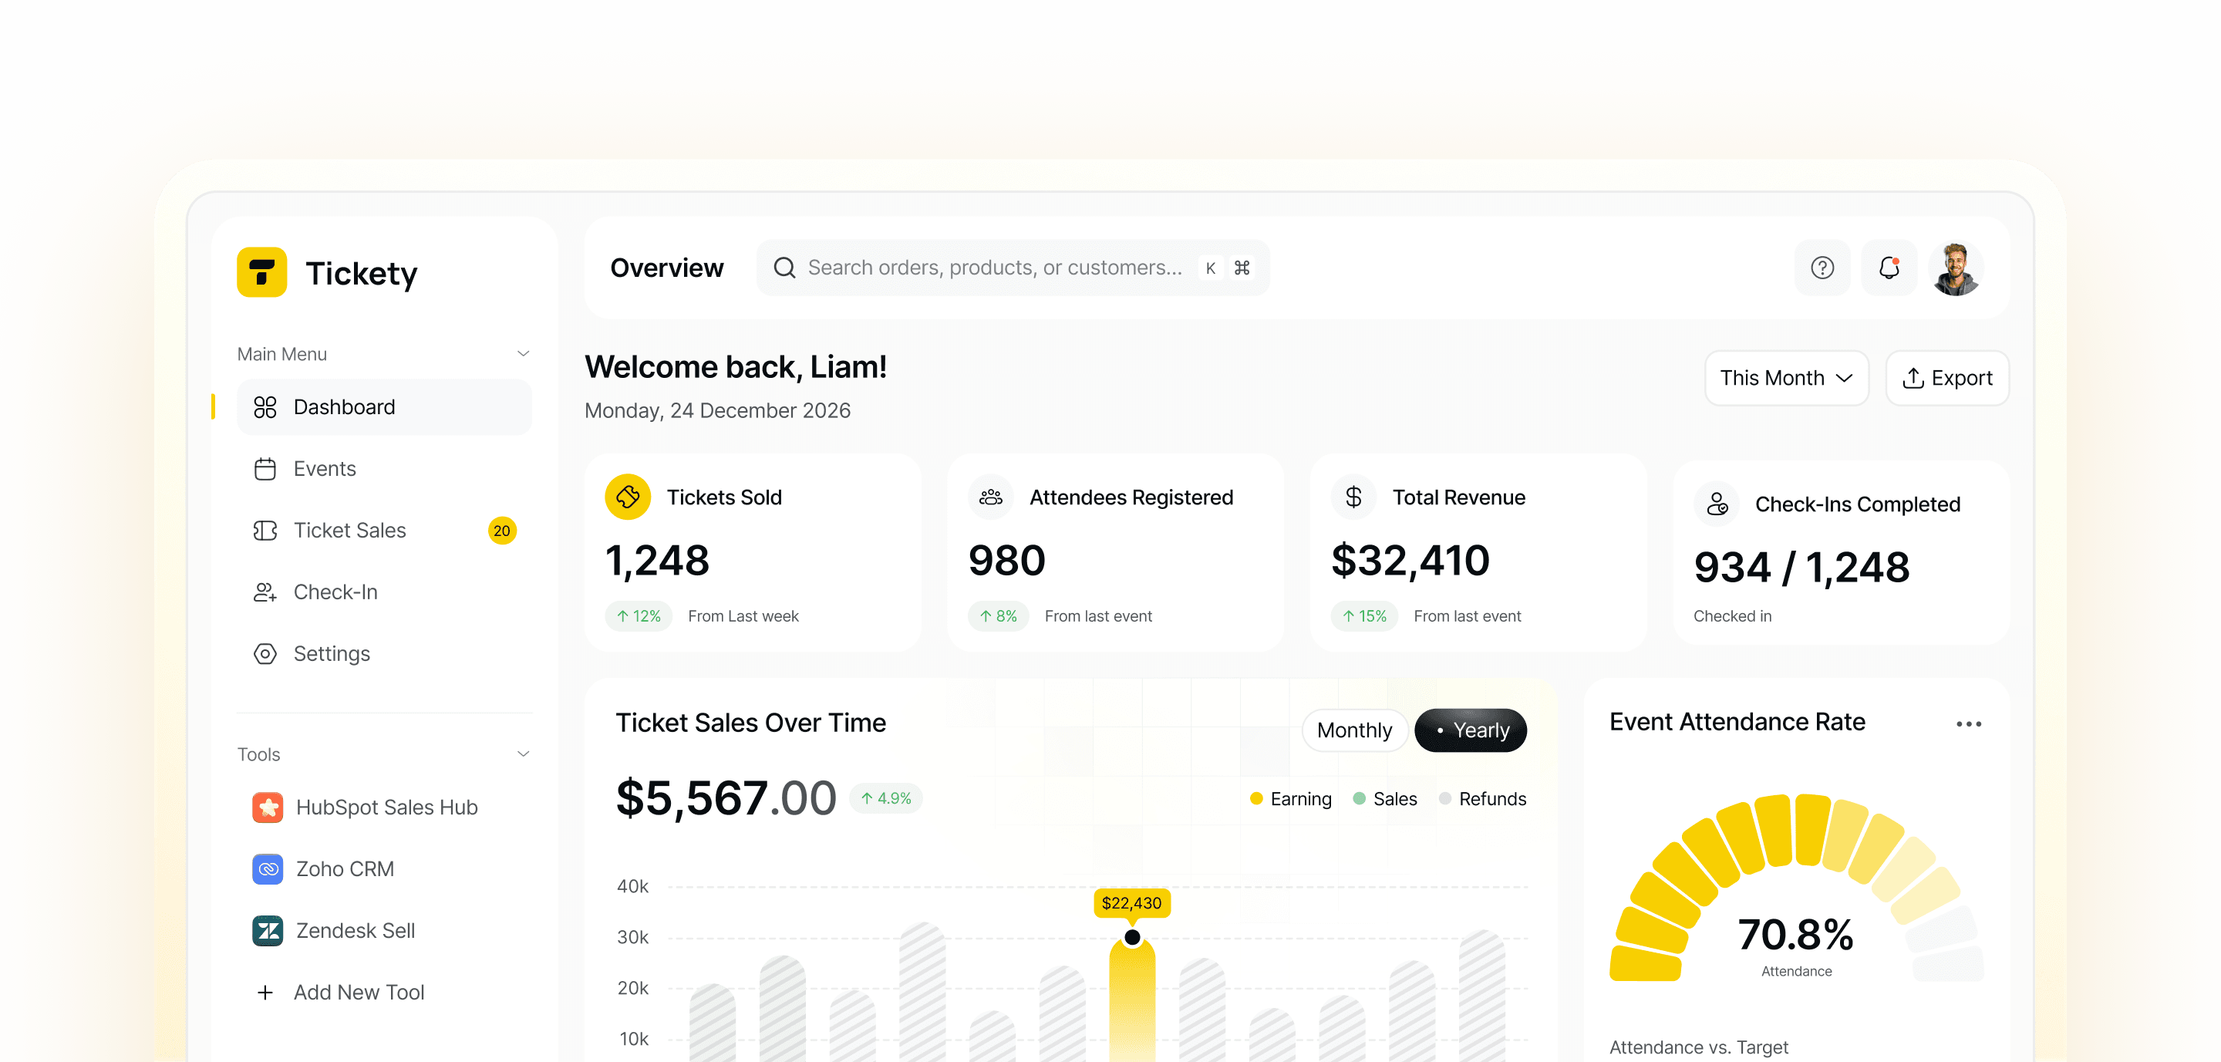Keep Yearly view selected on the chart

(x=1470, y=730)
